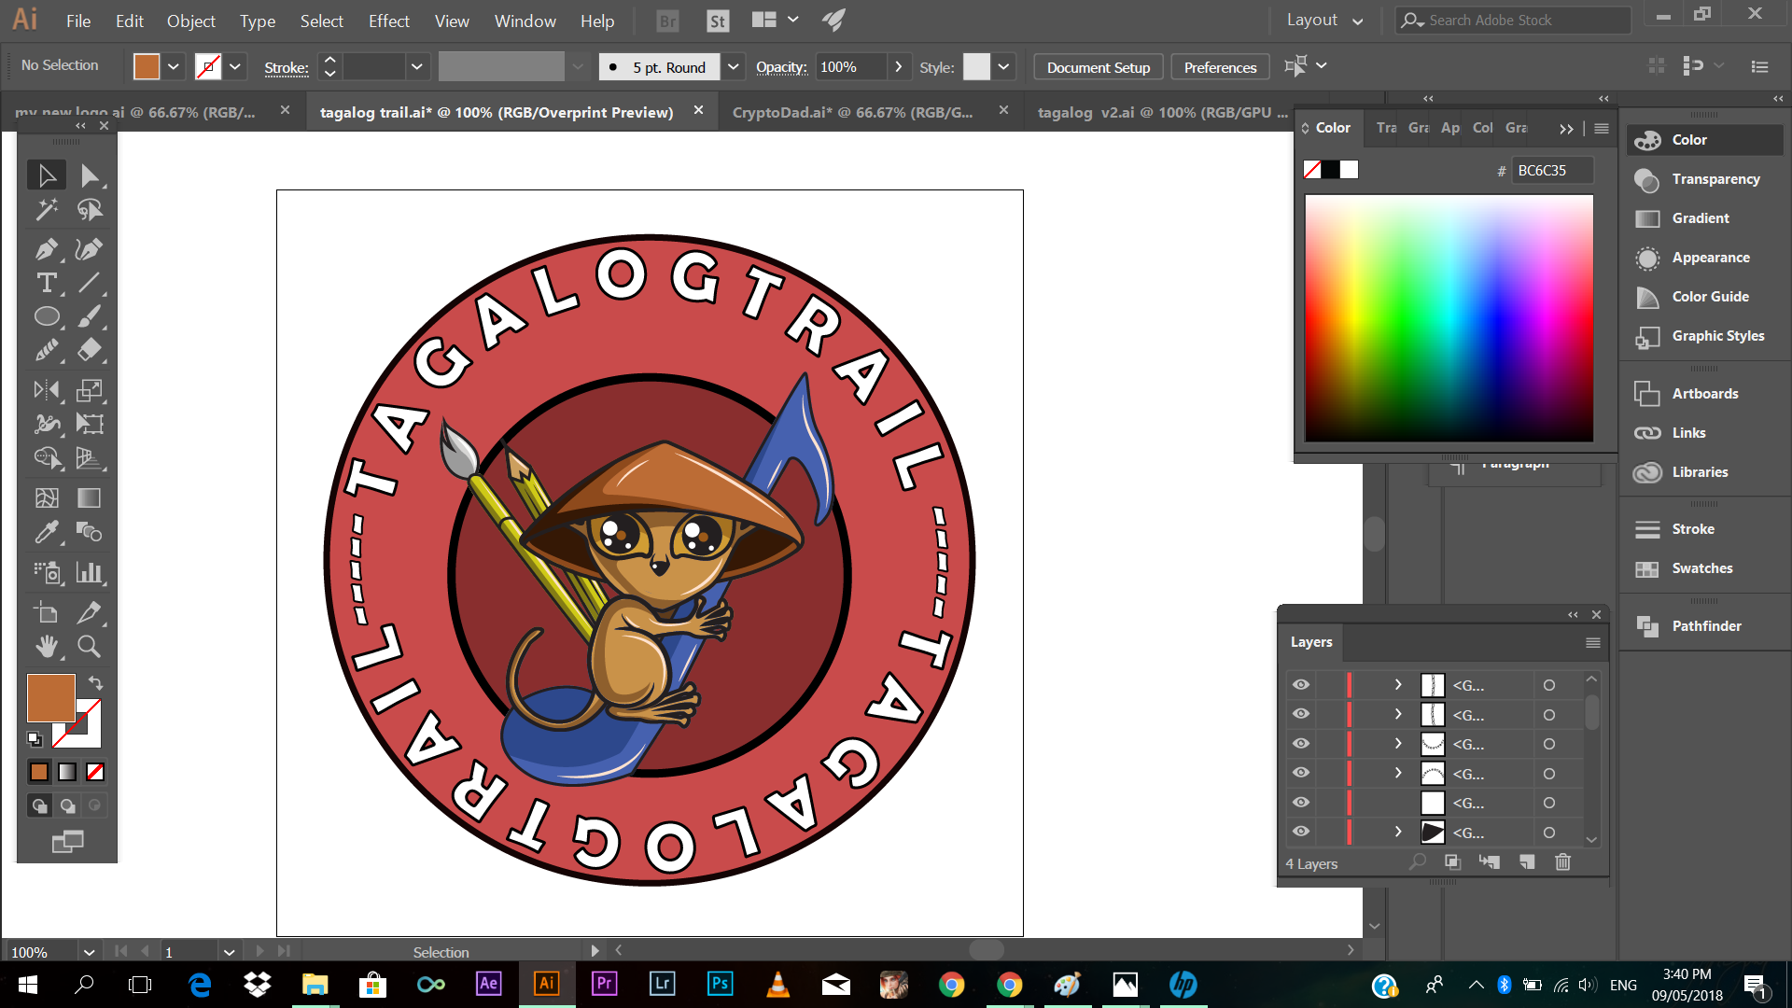Select the Zoom tool
The height and width of the screenshot is (1008, 1792).
(x=89, y=646)
